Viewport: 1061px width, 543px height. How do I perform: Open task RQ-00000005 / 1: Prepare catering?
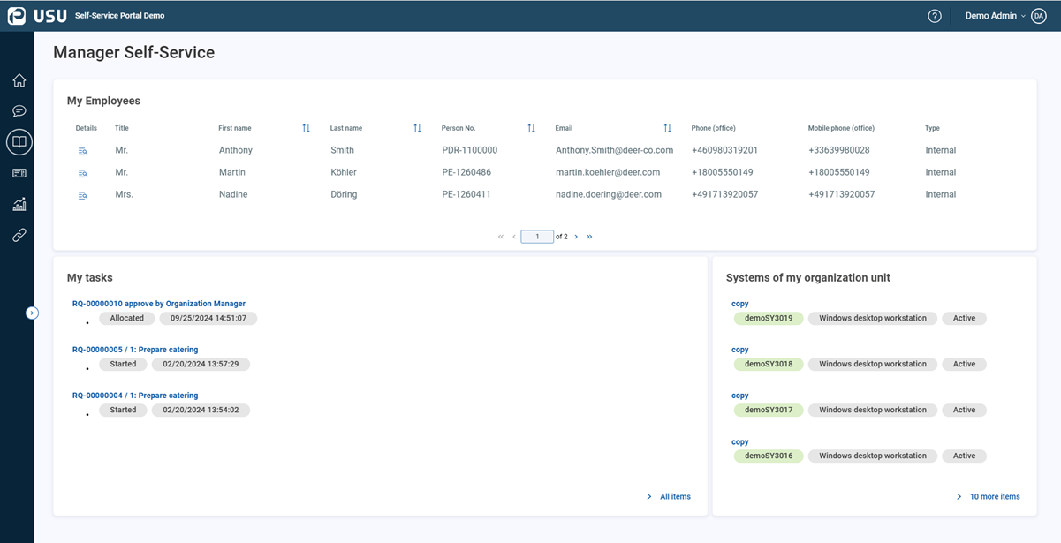(x=135, y=350)
